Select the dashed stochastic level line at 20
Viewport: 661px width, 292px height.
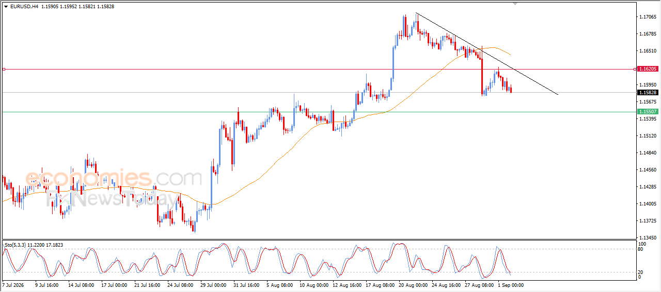[x=318, y=271]
